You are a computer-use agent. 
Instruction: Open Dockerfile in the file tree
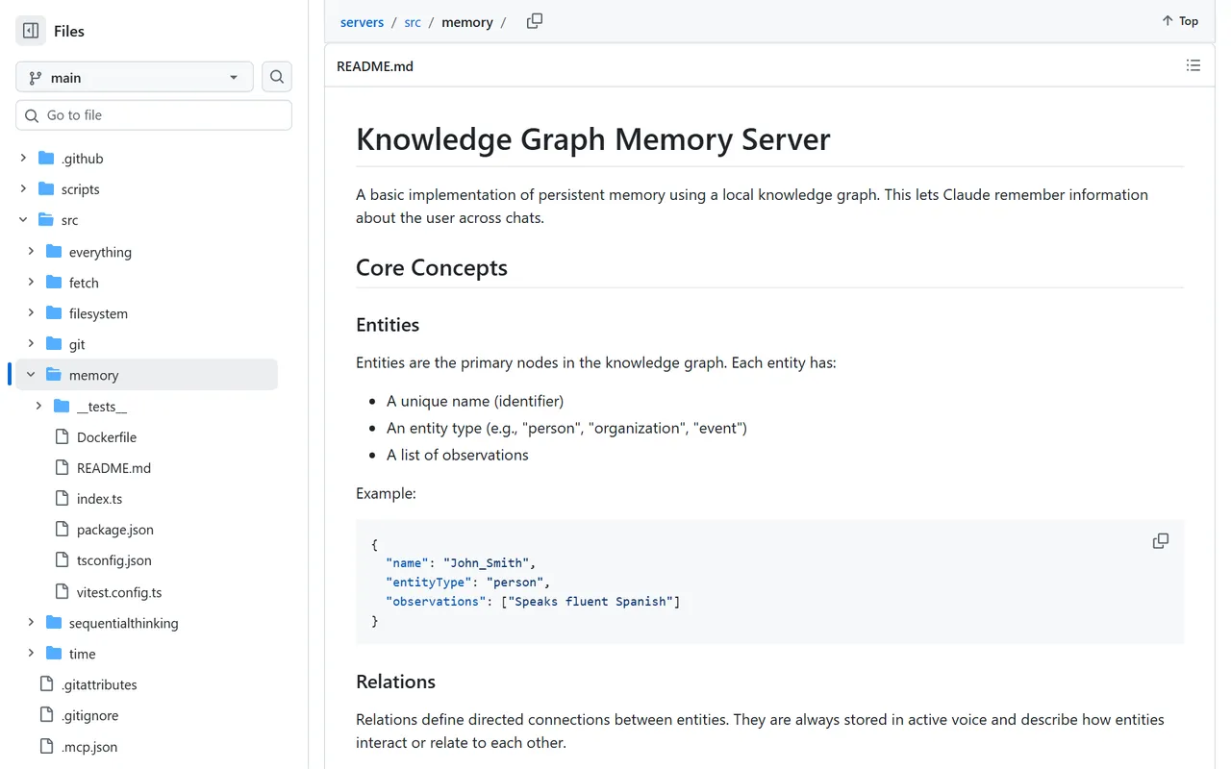tap(107, 437)
